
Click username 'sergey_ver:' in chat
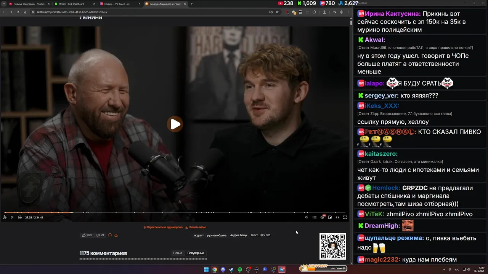click(382, 96)
